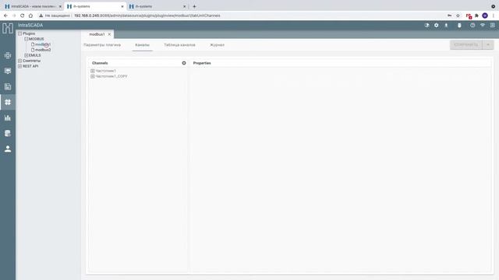
Task: Expand the Скрипты tree node
Action: [19, 61]
